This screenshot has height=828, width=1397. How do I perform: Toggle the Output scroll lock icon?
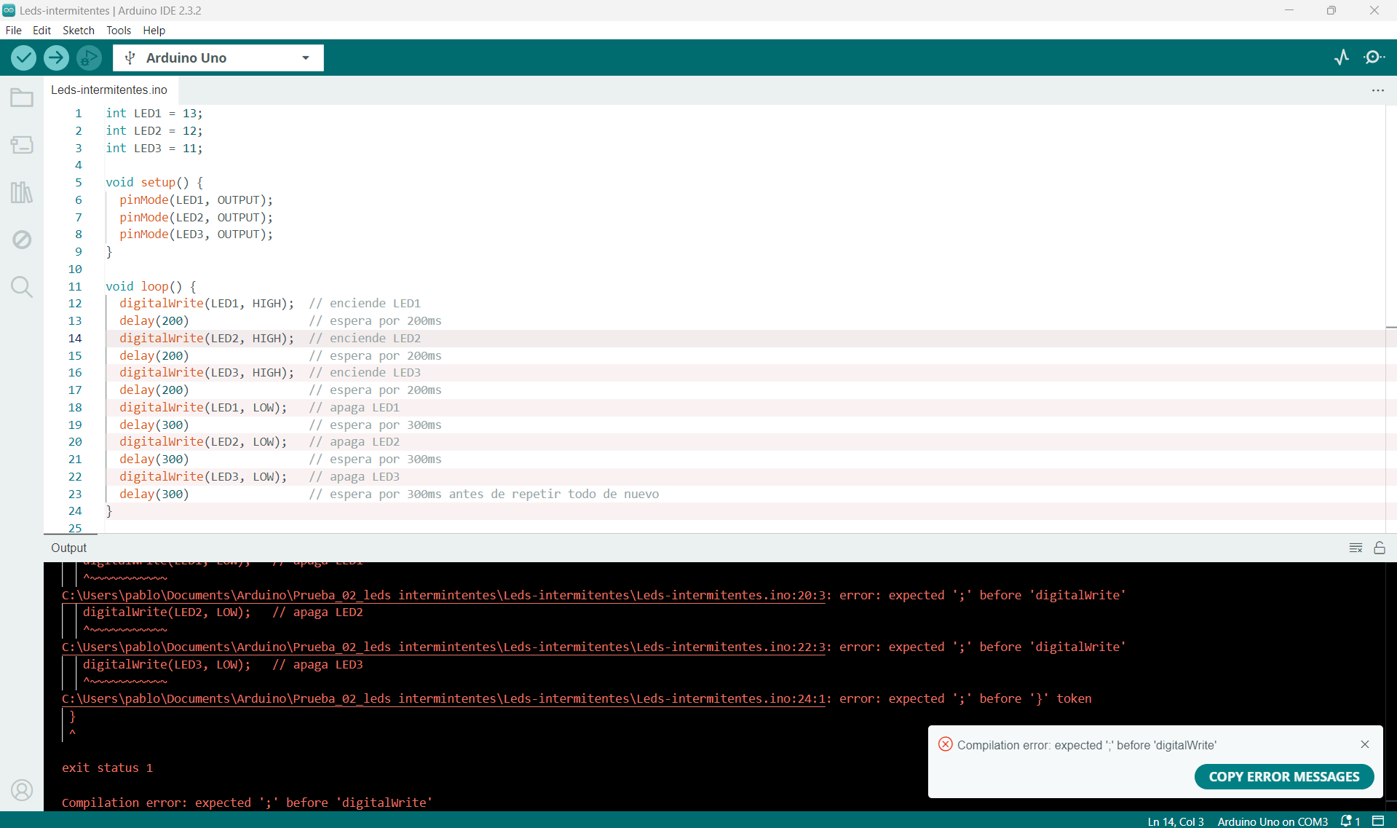click(1380, 548)
